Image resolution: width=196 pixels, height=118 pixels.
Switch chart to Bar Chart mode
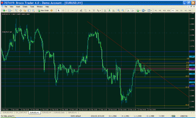(x=105, y=11)
